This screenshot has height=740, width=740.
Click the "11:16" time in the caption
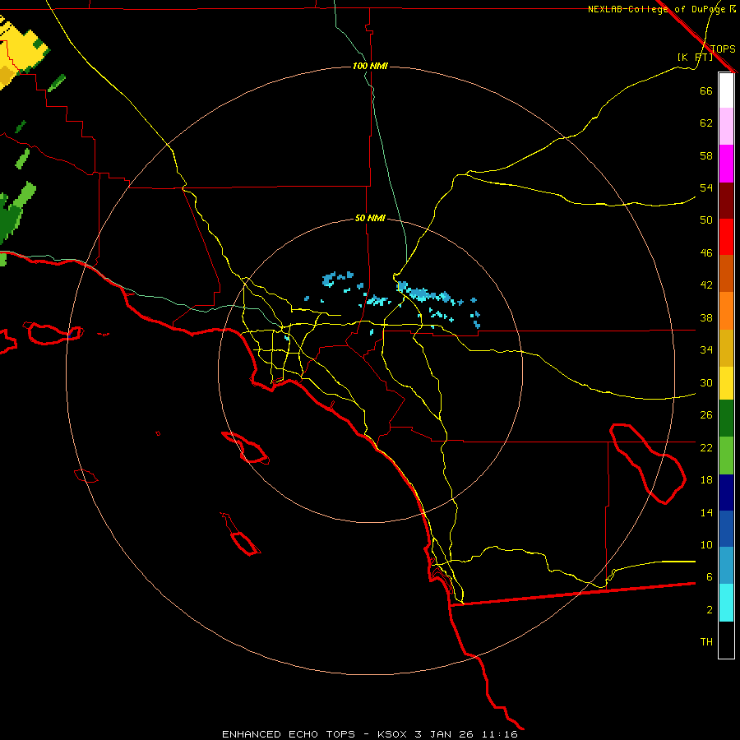tap(500, 734)
